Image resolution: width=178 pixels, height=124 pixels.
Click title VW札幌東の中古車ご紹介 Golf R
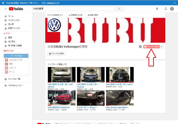pyautogui.click(x=119, y=84)
